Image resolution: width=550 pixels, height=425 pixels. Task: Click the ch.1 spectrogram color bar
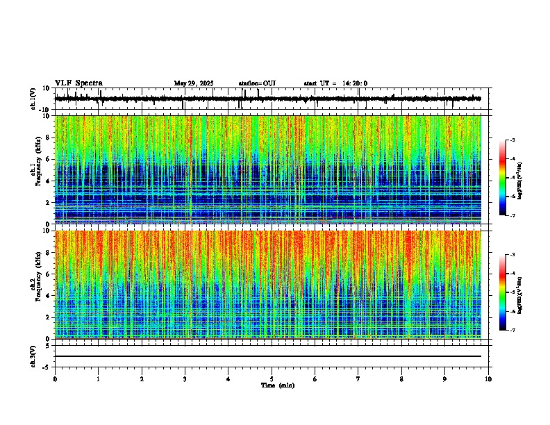[503, 178]
